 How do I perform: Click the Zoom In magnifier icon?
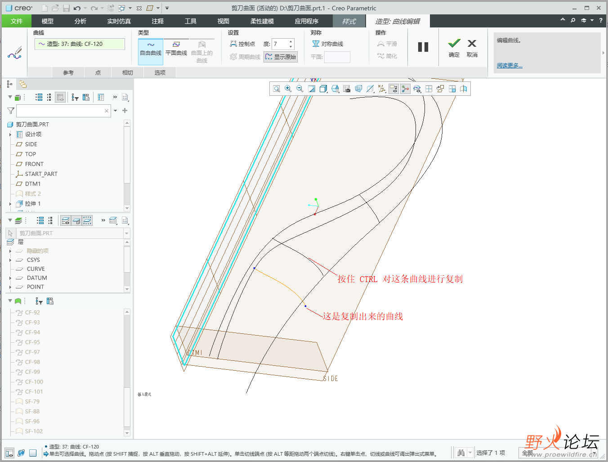pyautogui.click(x=288, y=89)
